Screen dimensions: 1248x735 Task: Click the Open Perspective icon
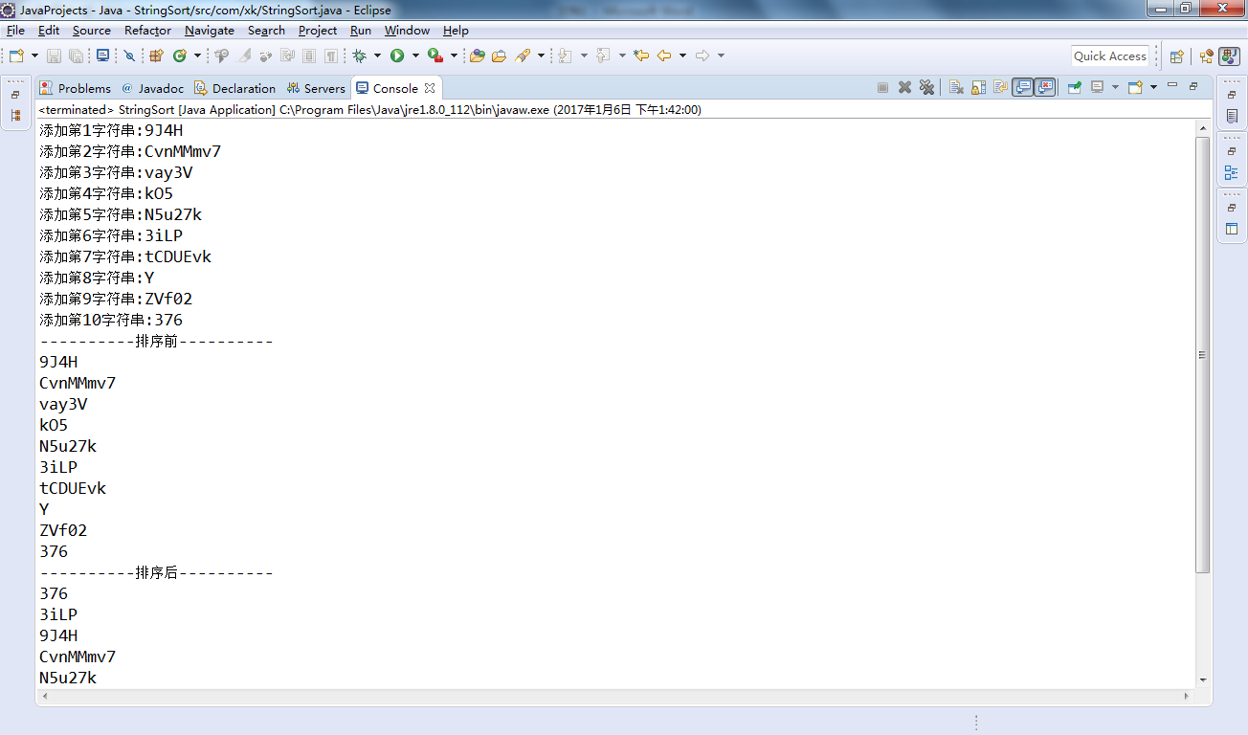click(1177, 56)
